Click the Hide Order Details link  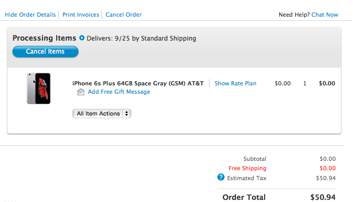click(30, 15)
